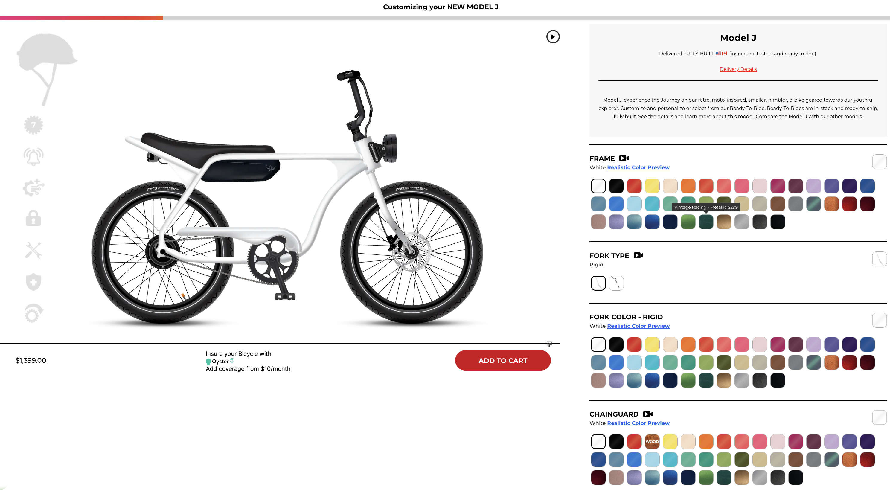Click the video icon next to FRAME

(x=624, y=158)
